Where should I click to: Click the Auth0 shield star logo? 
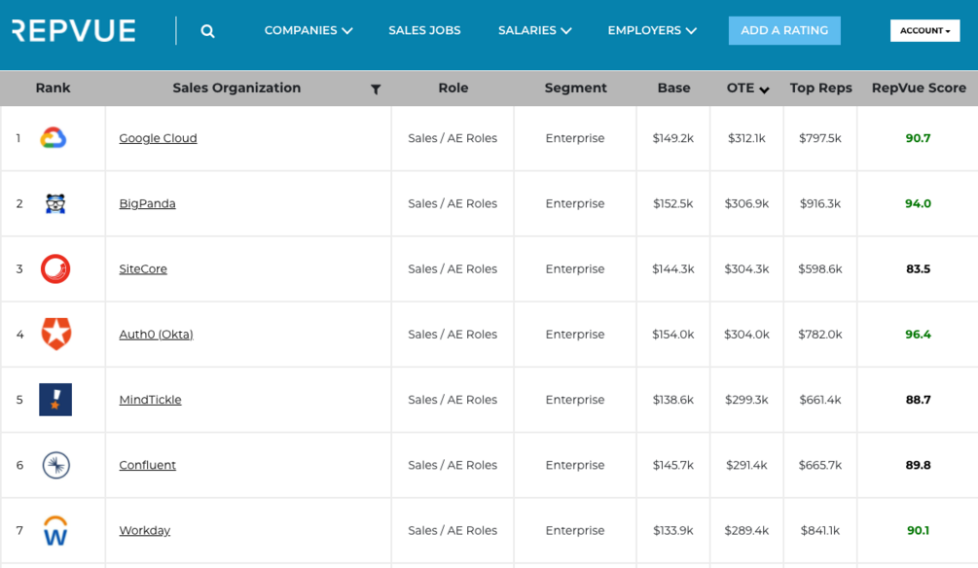[55, 334]
